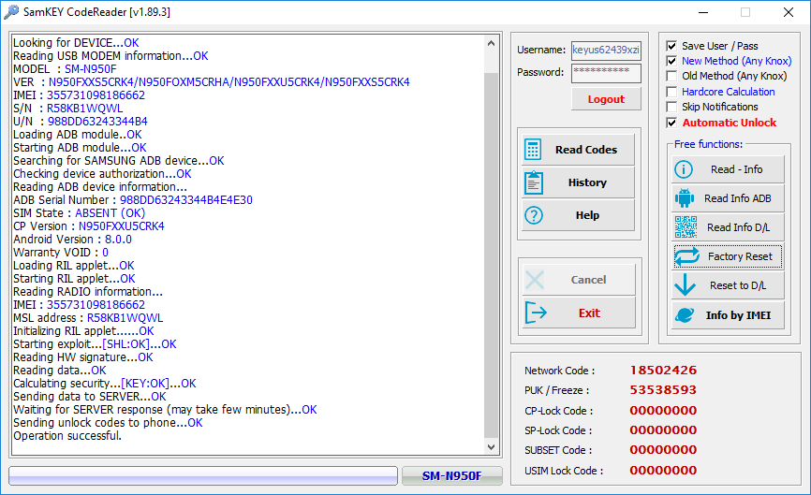Click the Android robot icon
The image size is (811, 495).
pyautogui.click(x=685, y=198)
